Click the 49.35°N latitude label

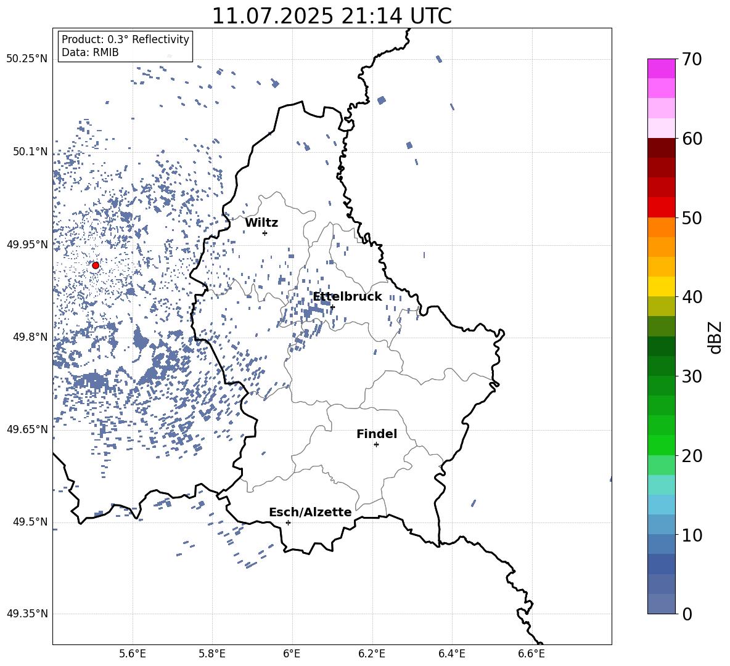tap(27, 614)
